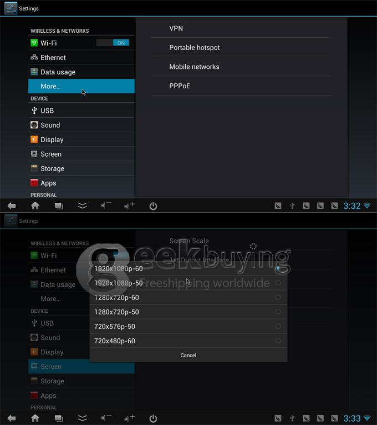Hide the bar with the chevron icon near 3:32
The width and height of the screenshot is (377, 425).
(82, 206)
